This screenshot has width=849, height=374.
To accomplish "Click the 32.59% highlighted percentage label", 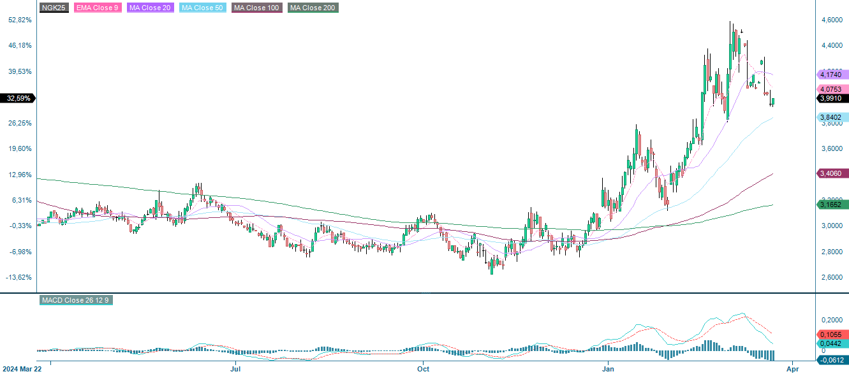I will pos(19,98).
